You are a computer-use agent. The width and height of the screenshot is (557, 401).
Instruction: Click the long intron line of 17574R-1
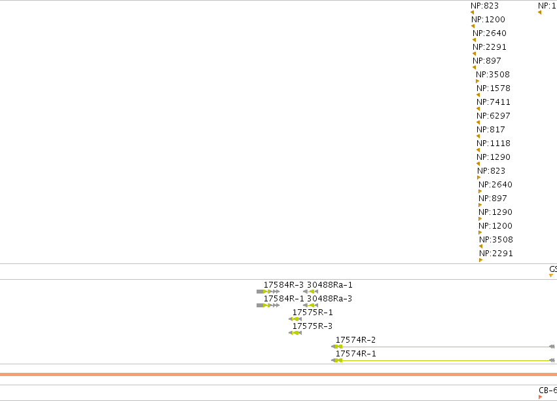coord(446,360)
